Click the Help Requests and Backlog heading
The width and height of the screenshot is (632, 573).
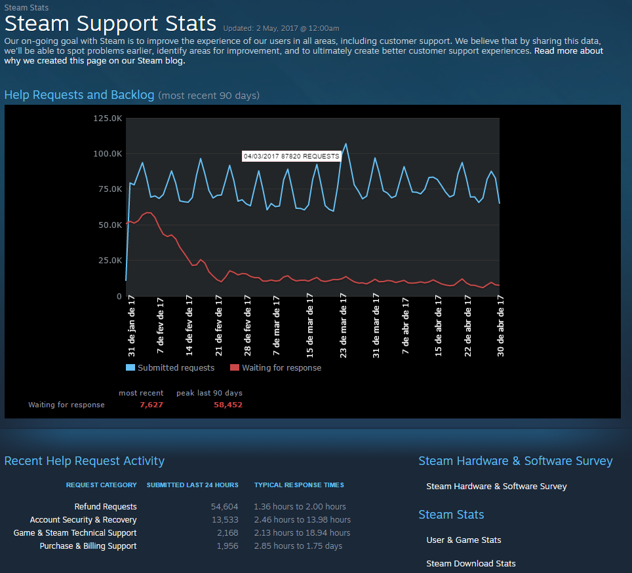click(x=79, y=95)
